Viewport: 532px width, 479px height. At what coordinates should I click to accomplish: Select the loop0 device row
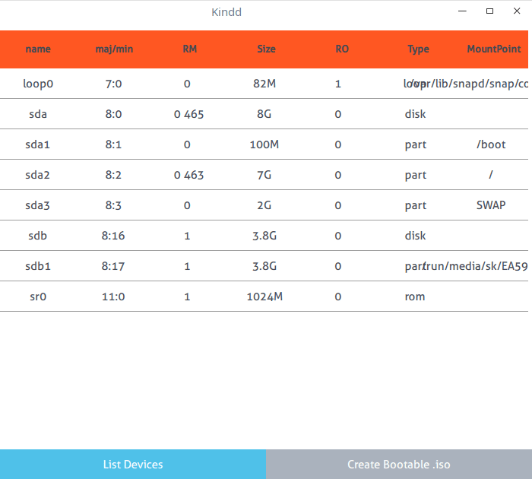click(38, 84)
